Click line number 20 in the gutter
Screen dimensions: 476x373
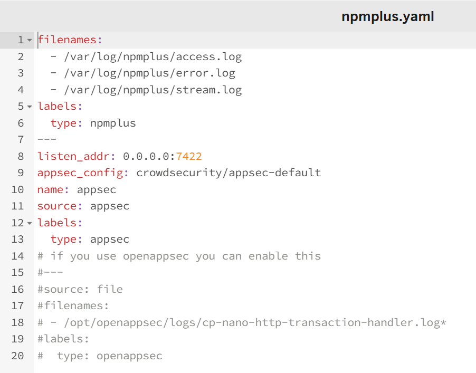(17, 356)
